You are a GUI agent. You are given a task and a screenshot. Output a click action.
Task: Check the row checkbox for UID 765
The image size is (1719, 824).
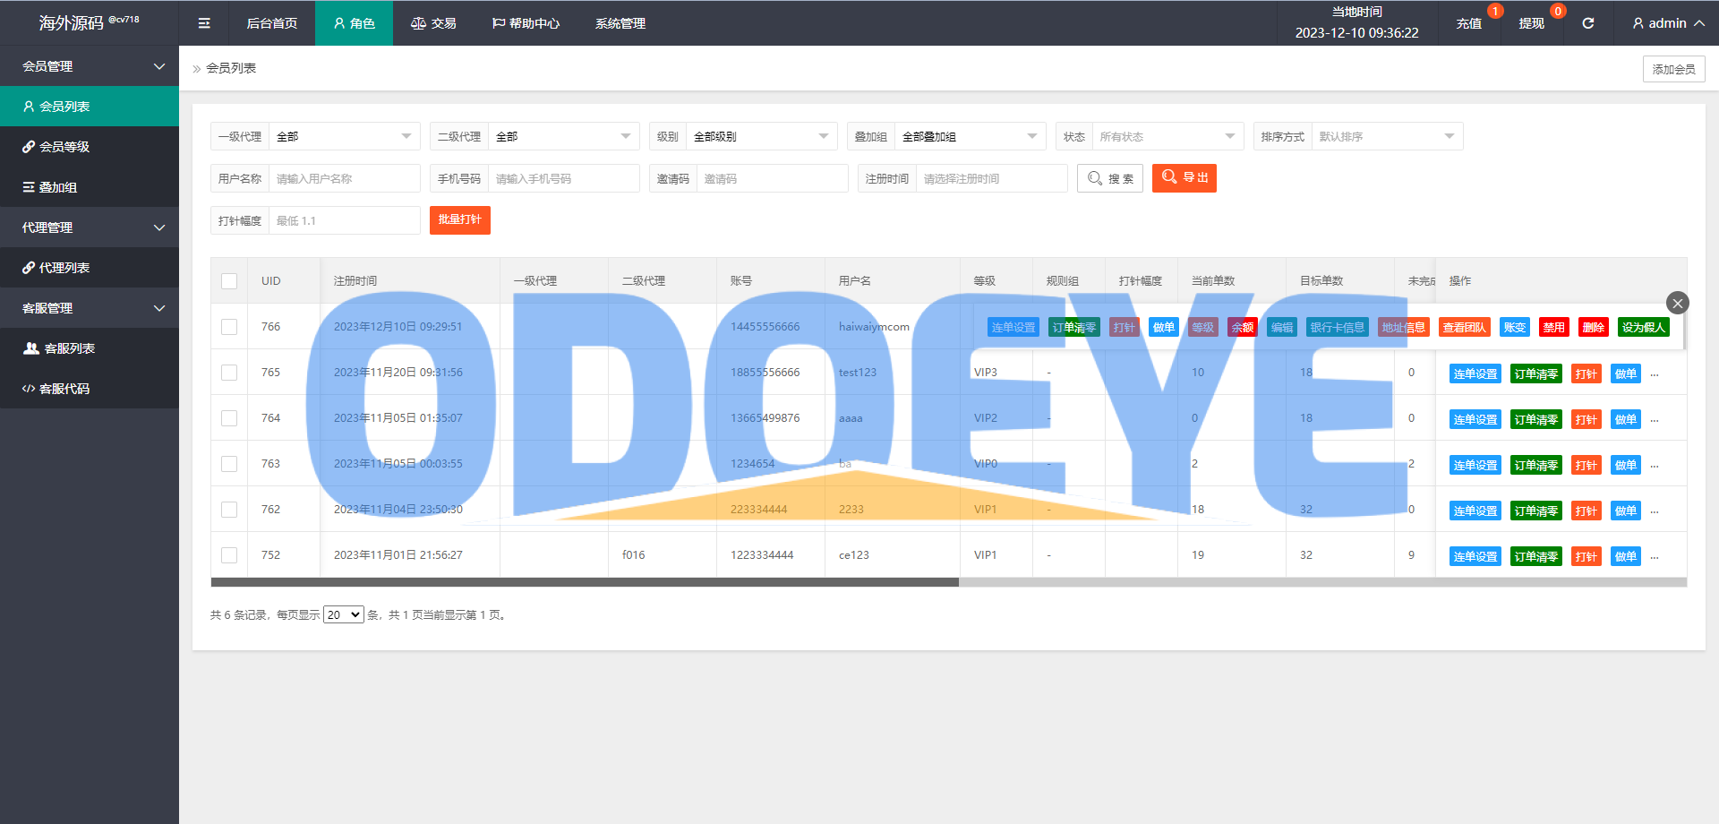229,373
